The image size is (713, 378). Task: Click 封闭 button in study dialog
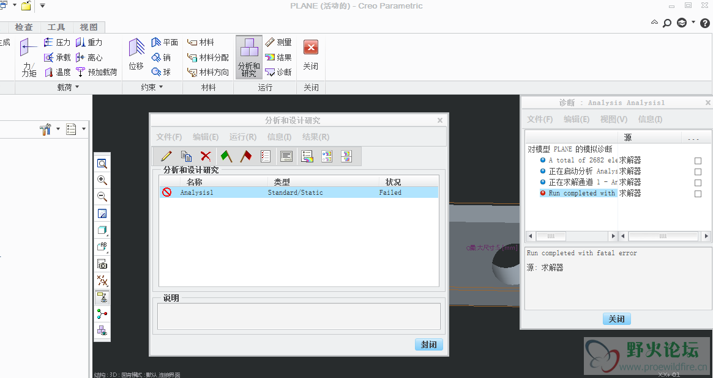tap(429, 344)
